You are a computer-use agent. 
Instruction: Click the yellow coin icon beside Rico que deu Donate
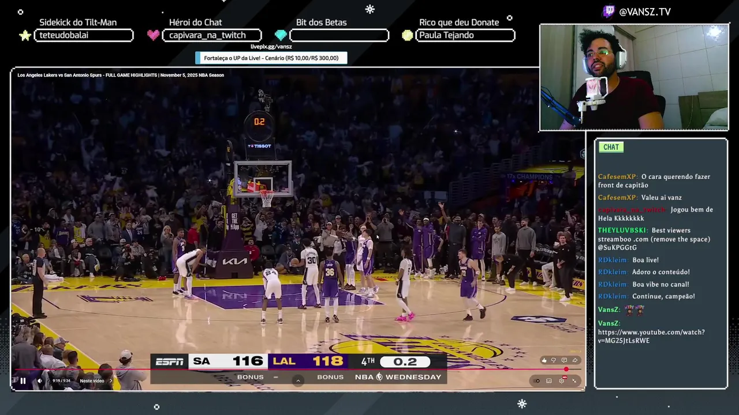pos(408,35)
